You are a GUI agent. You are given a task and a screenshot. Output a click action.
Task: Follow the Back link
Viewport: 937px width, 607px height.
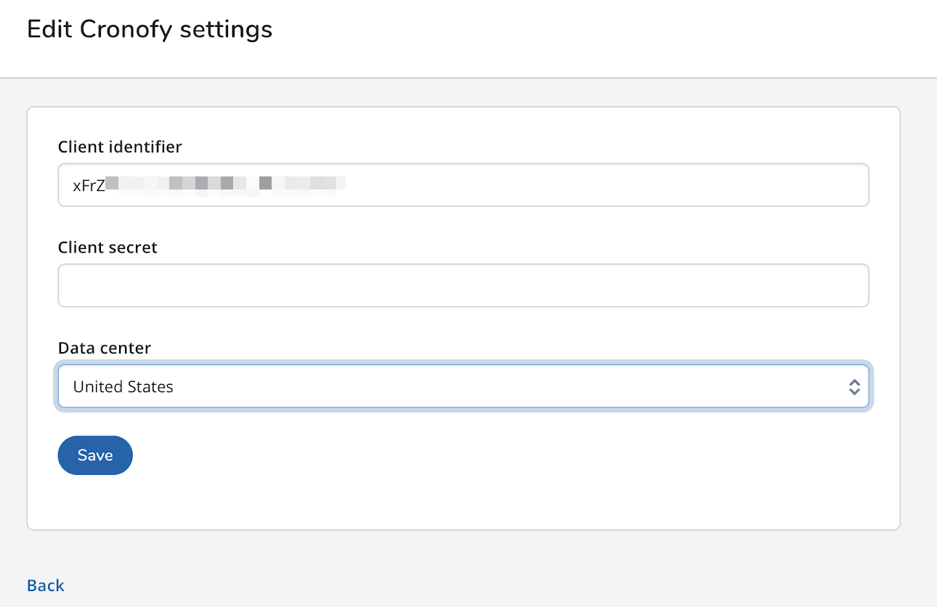(46, 585)
